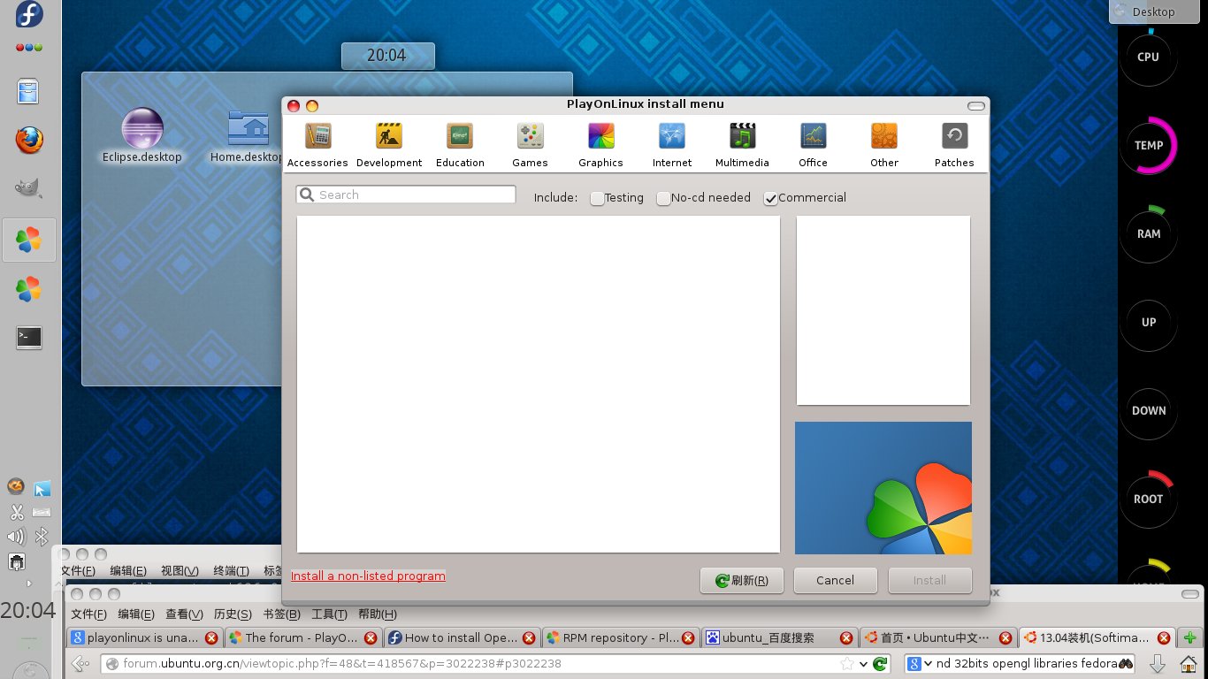Launch Firefox from the left panel
Image resolution: width=1208 pixels, height=679 pixels.
29,140
